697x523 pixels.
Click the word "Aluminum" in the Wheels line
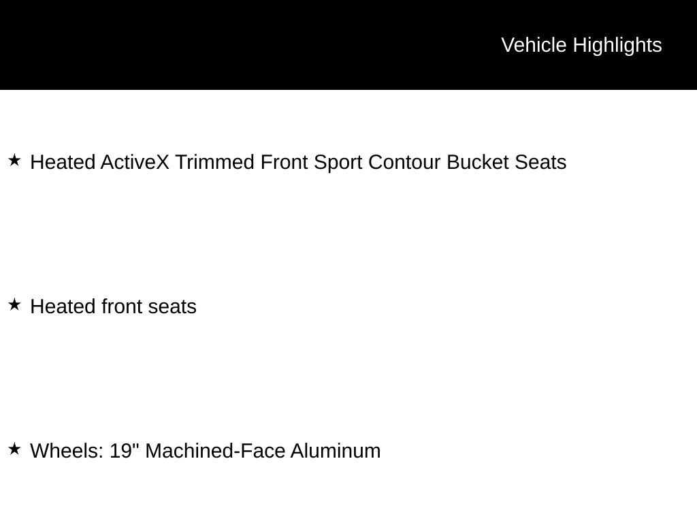[x=336, y=451]
